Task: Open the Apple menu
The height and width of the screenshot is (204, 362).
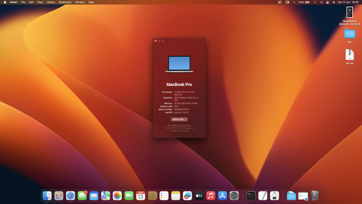Action: [5, 2]
